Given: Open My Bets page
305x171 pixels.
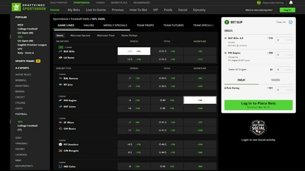Looking at the screenshot, I should [x=74, y=10].
